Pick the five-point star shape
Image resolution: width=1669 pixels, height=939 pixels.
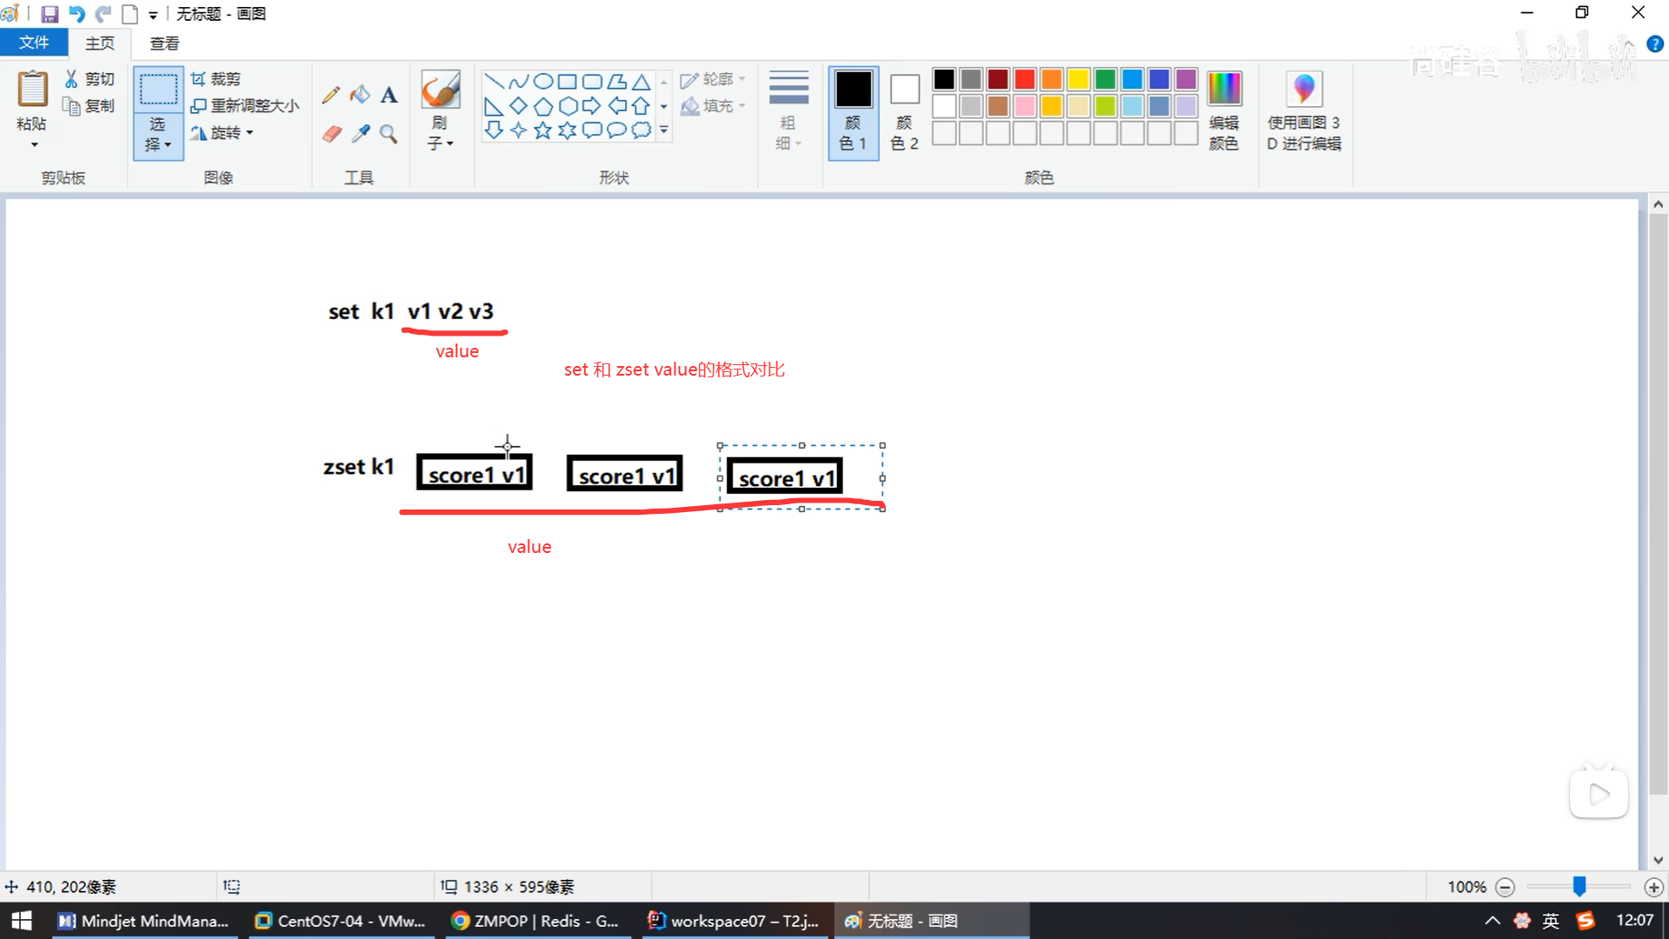coord(542,130)
